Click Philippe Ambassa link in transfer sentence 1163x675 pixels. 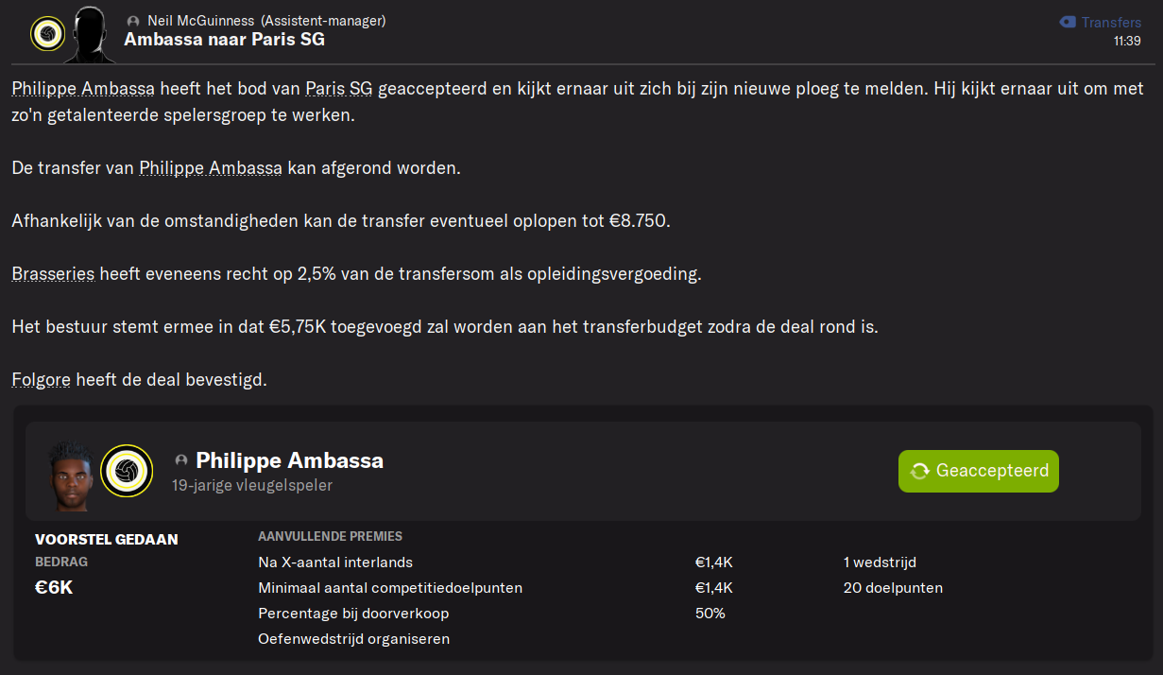coord(211,168)
